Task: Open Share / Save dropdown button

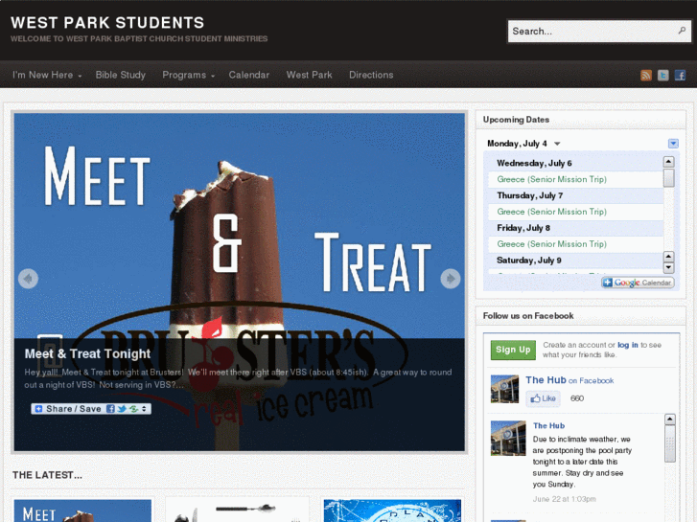Action: 91,409
